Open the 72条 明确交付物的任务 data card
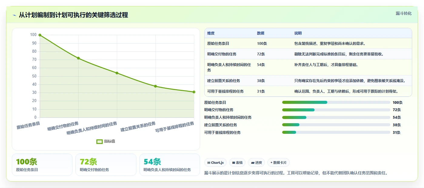 click(x=106, y=165)
